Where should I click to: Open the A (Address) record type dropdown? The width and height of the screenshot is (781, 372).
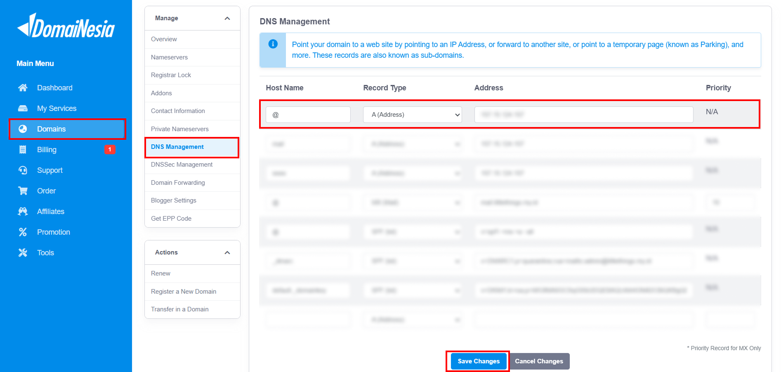(x=412, y=114)
